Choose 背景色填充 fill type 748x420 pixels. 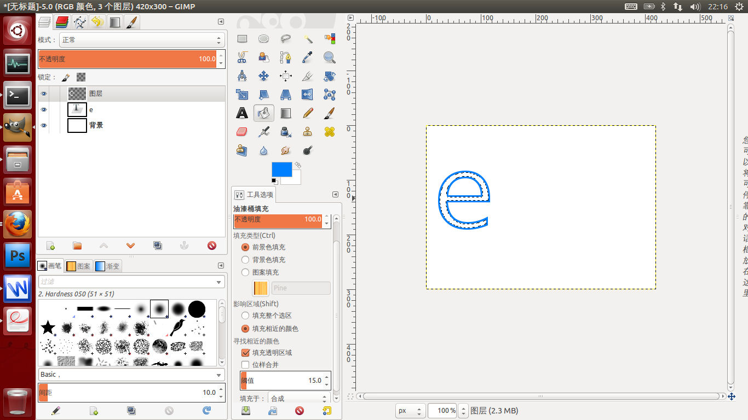click(x=245, y=260)
